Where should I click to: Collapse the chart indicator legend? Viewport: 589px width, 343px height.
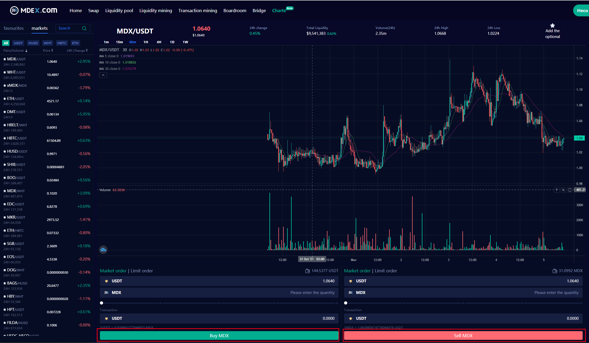tap(103, 75)
